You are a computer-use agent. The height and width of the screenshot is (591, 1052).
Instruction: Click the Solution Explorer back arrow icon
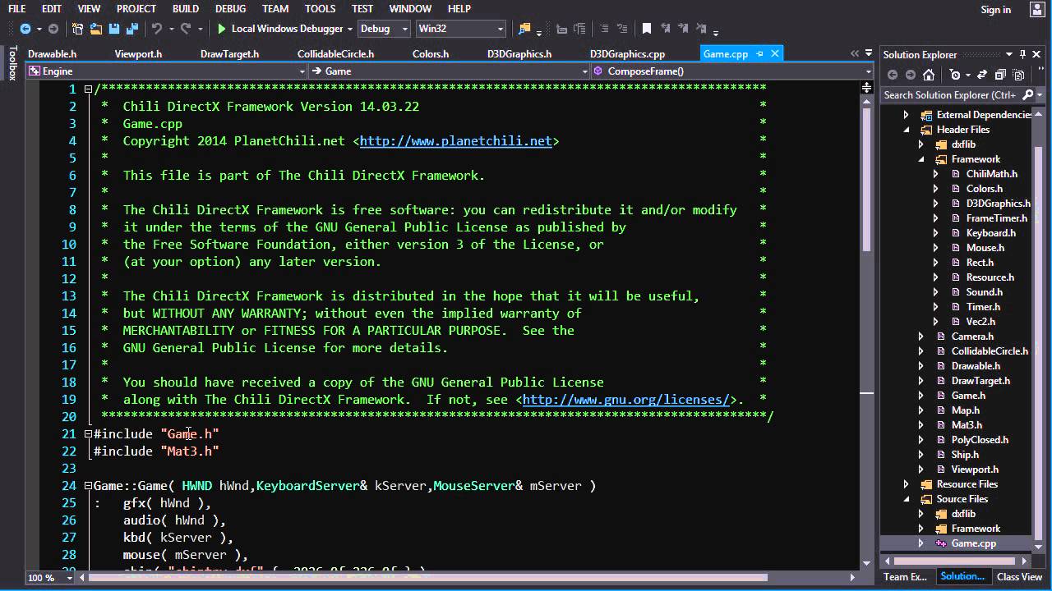tap(892, 75)
